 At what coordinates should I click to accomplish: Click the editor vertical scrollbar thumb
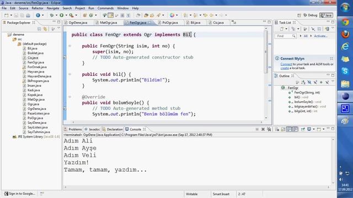point(266,52)
